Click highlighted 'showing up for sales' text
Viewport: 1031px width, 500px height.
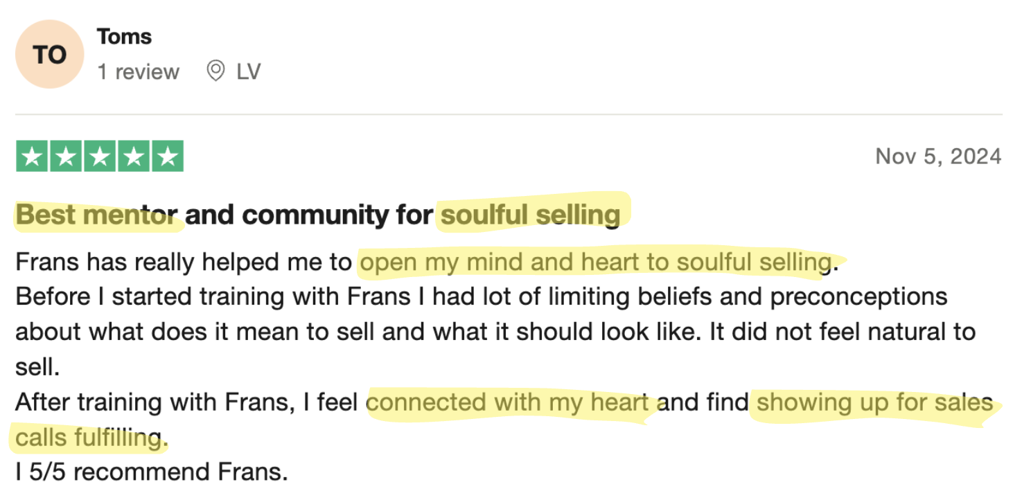pyautogui.click(x=874, y=402)
